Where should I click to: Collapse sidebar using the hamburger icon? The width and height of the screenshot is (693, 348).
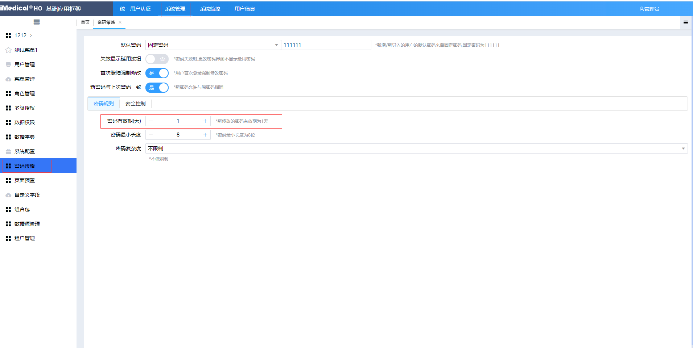click(x=37, y=22)
